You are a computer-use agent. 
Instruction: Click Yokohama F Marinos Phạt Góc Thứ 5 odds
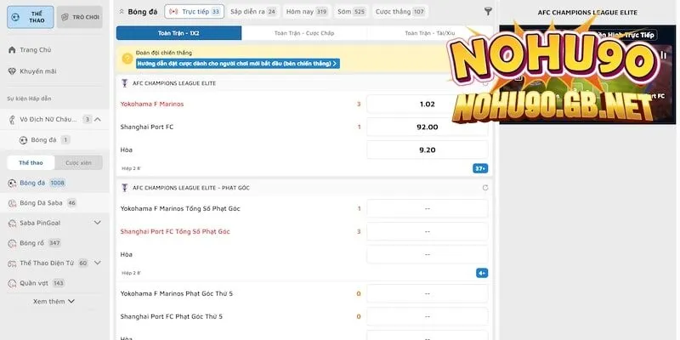click(x=428, y=293)
